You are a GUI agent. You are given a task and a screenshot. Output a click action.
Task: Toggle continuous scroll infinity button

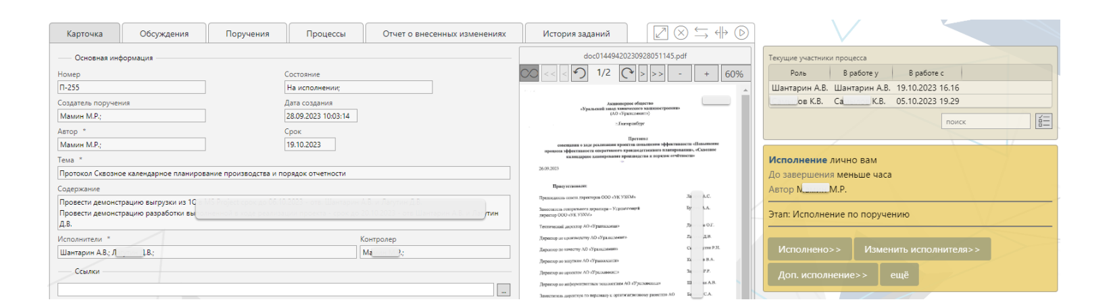click(x=529, y=74)
